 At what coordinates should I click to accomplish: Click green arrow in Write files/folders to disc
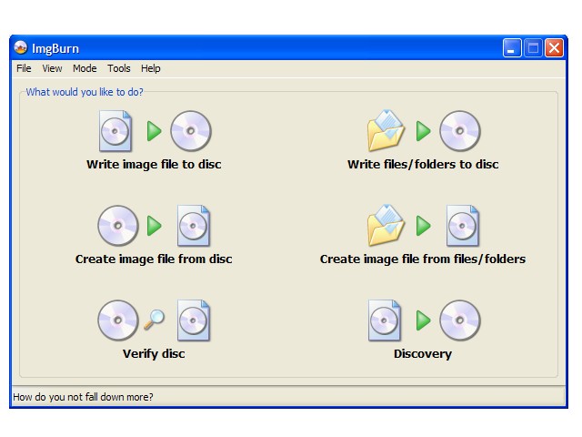(x=423, y=131)
